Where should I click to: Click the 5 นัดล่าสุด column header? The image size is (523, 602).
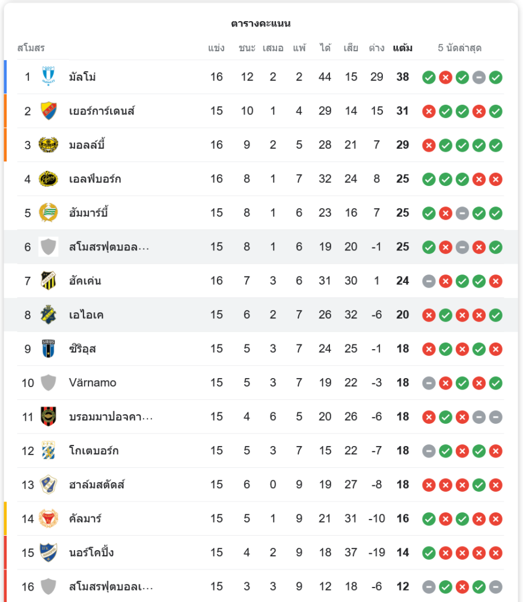pyautogui.click(x=460, y=48)
